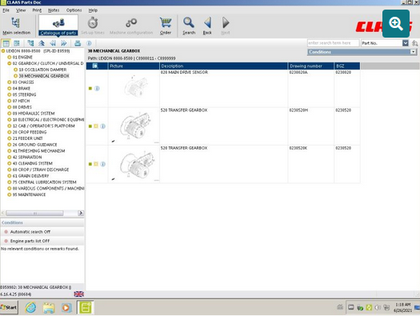
Task: Sort by the Description column header
Action: click(223, 66)
